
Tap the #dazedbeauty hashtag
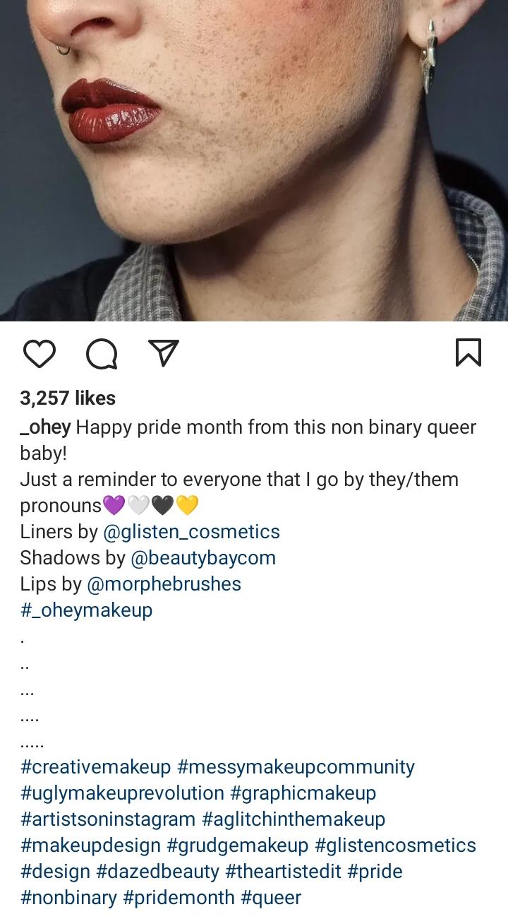coord(157,872)
